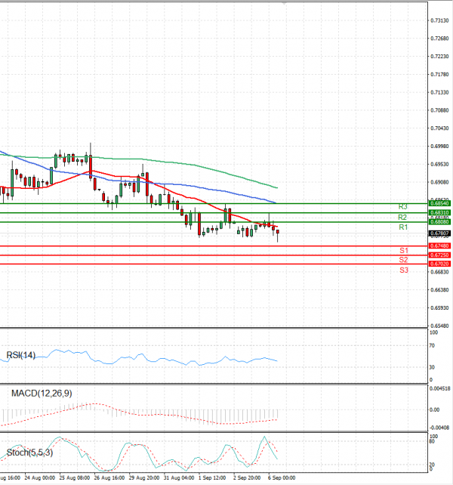The height and width of the screenshot is (485, 453).
Task: Click the 0.67250 support price tag
Action: [x=439, y=255]
